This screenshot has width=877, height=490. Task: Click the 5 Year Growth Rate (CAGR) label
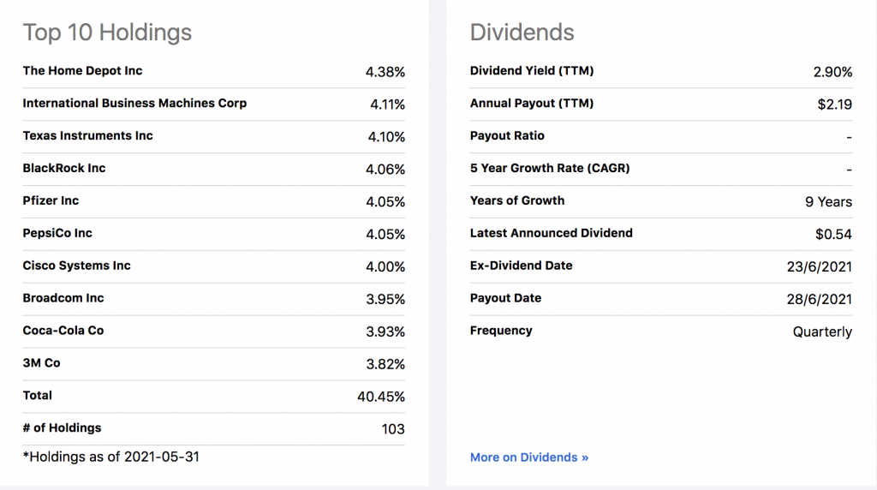point(550,169)
